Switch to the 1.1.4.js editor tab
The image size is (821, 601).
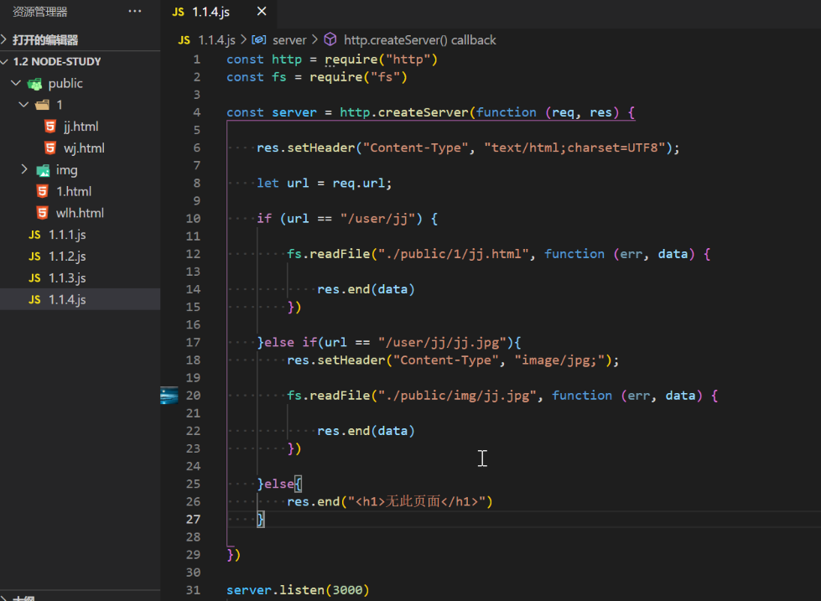210,12
